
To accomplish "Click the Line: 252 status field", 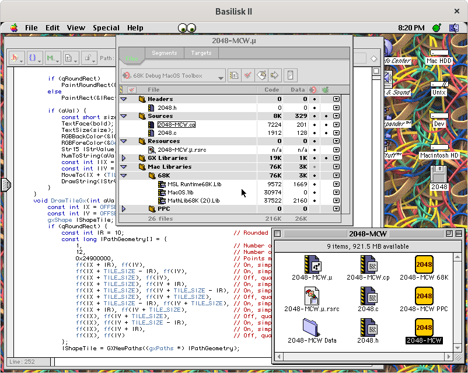I will pyautogui.click(x=29, y=362).
